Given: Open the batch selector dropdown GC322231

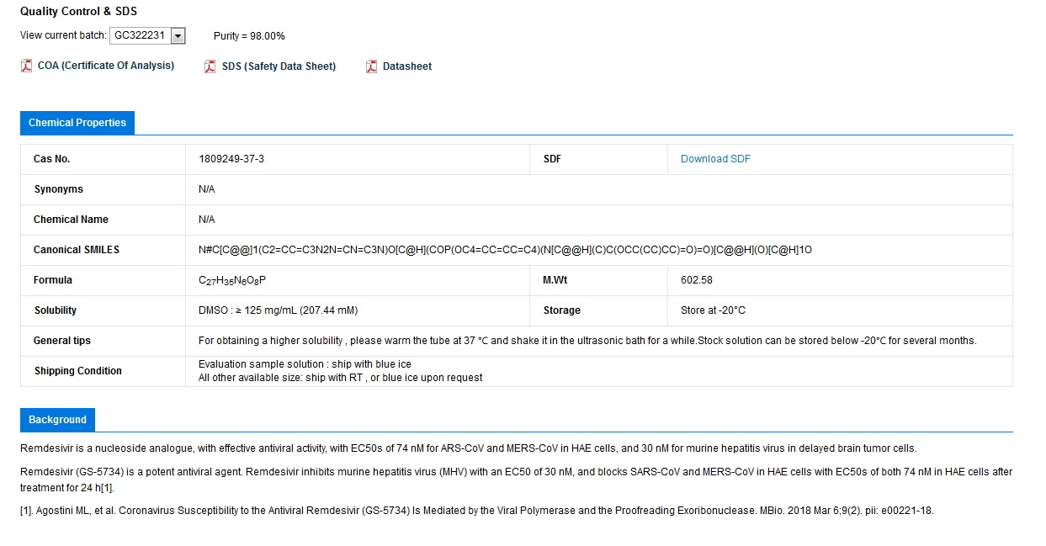Looking at the screenshot, I should tap(147, 35).
